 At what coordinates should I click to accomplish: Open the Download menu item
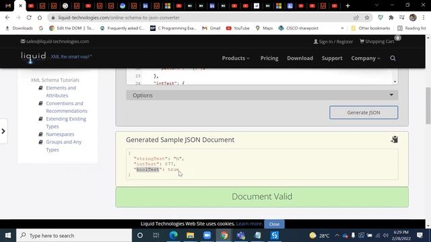click(x=300, y=58)
